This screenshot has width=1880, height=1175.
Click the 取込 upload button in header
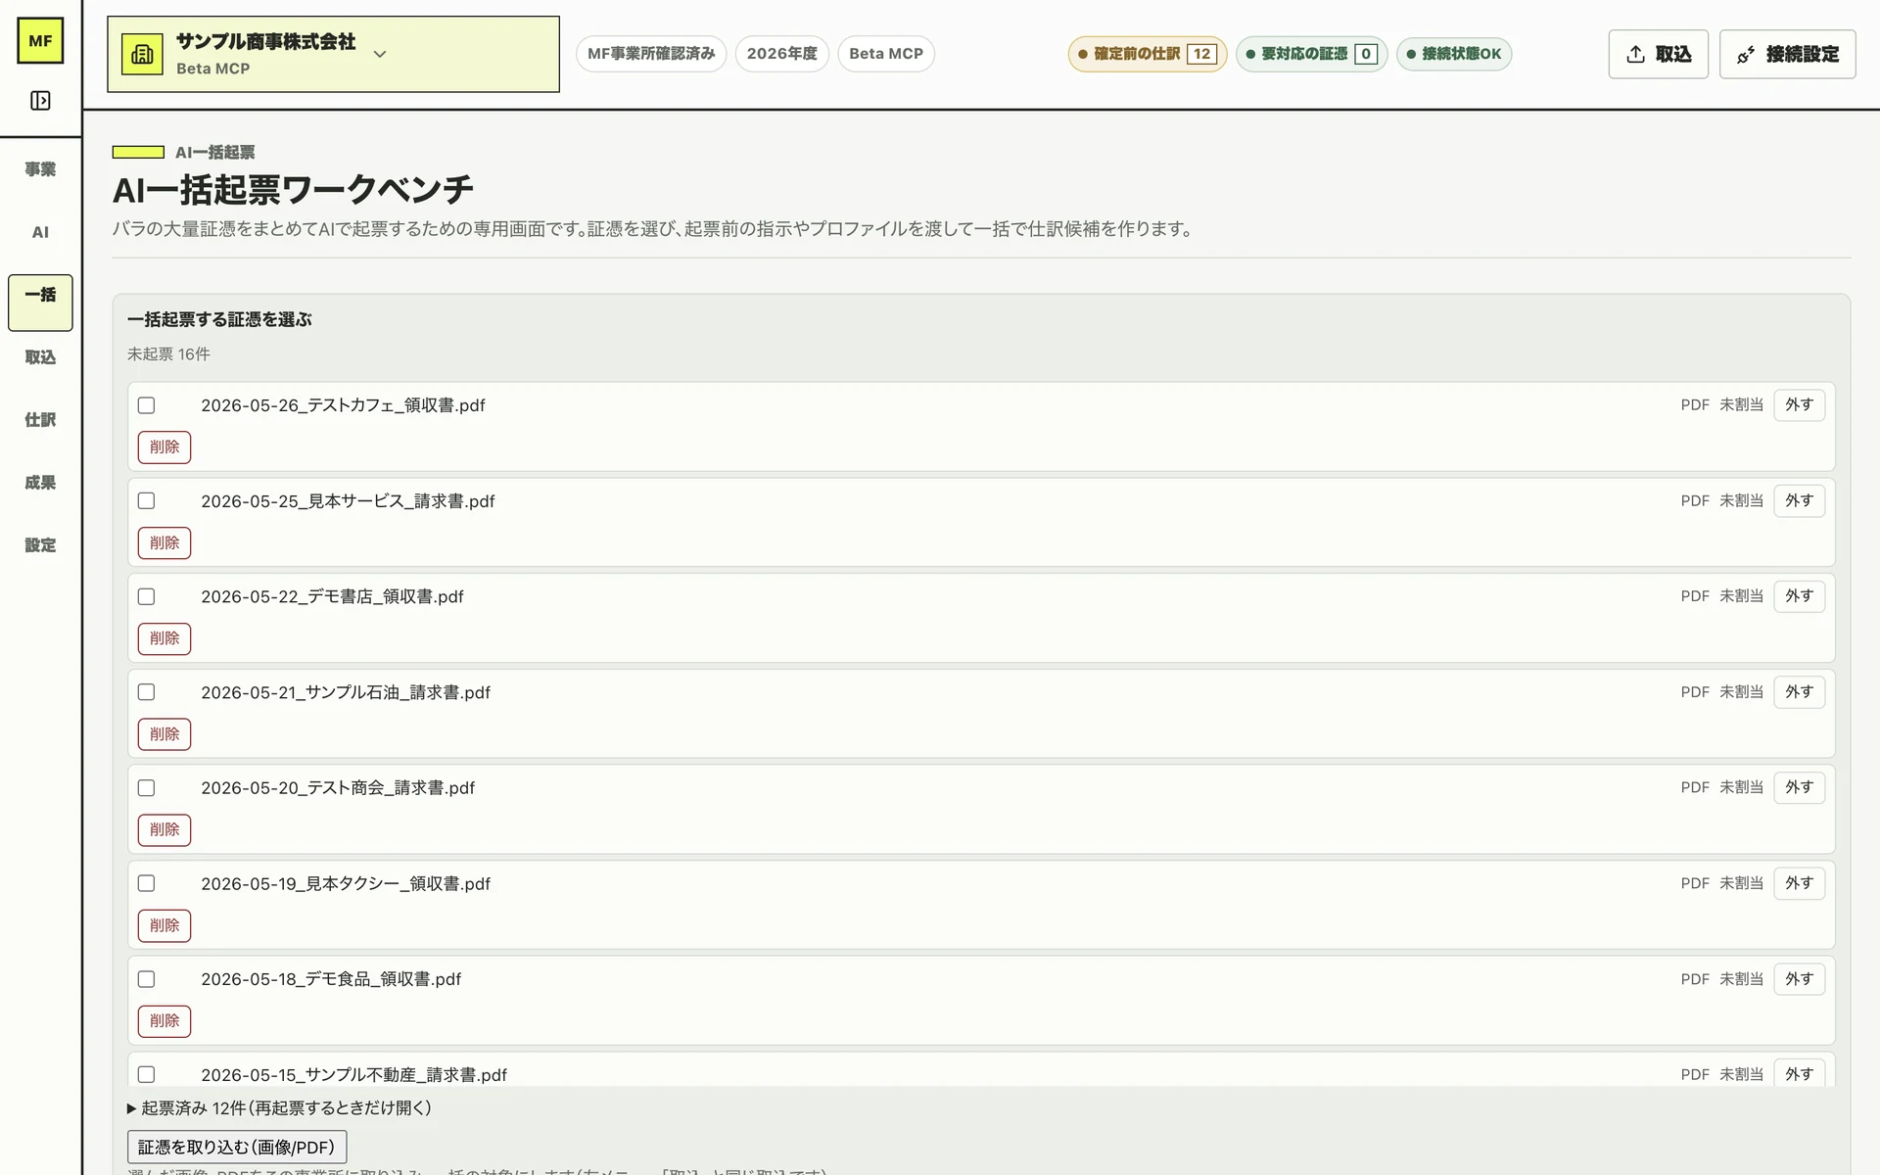click(1658, 54)
